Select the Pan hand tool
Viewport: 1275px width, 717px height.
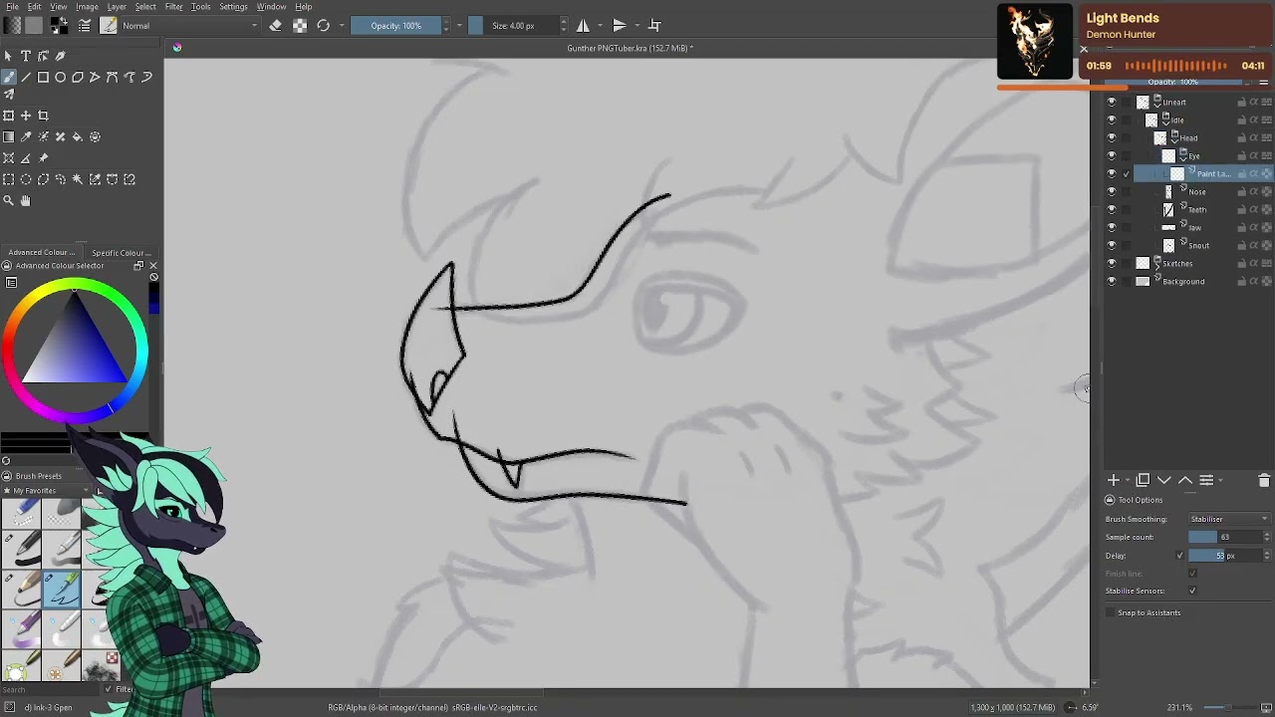(x=26, y=200)
